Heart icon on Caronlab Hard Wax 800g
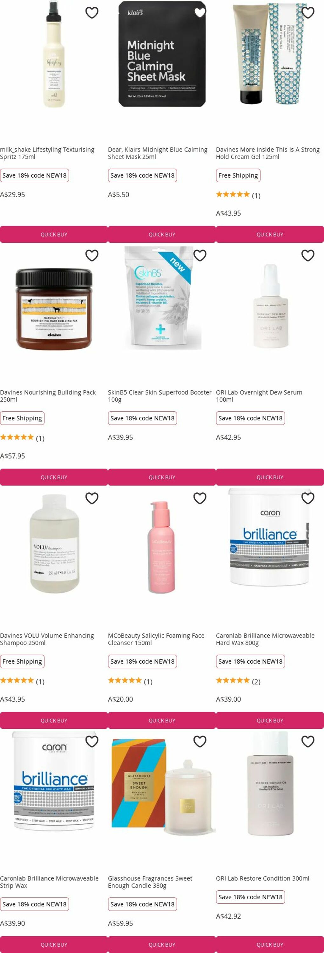324x953 pixels. click(308, 498)
